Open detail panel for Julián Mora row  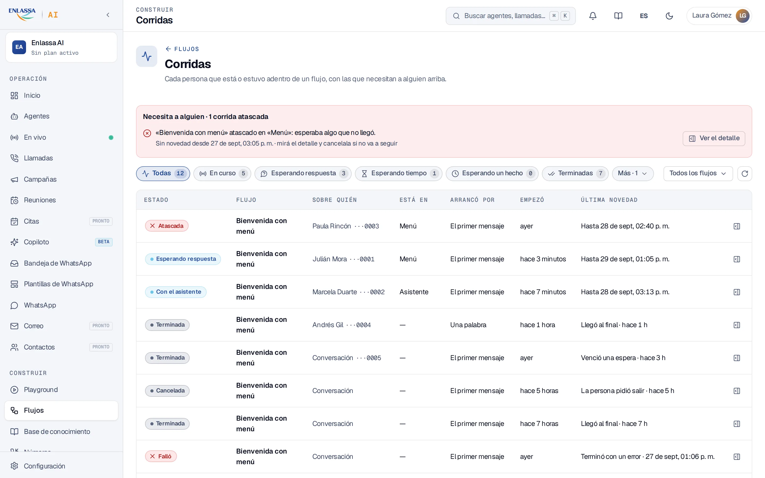click(737, 259)
